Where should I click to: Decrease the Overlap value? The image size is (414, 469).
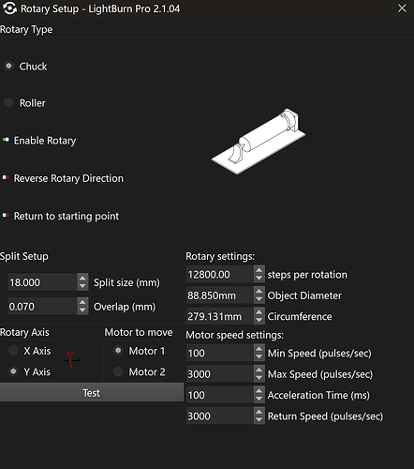coord(82,310)
